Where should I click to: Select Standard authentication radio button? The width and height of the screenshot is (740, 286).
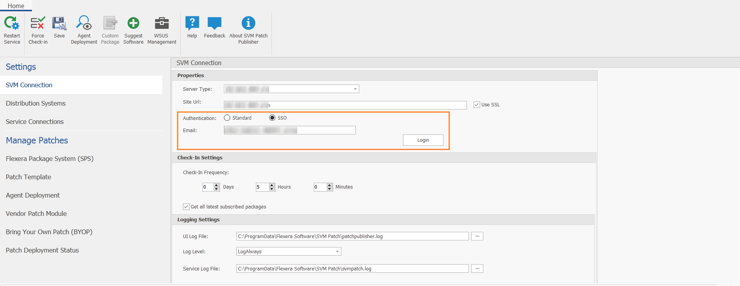[227, 118]
